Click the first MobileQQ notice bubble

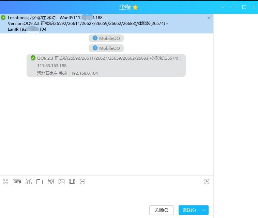(106, 38)
